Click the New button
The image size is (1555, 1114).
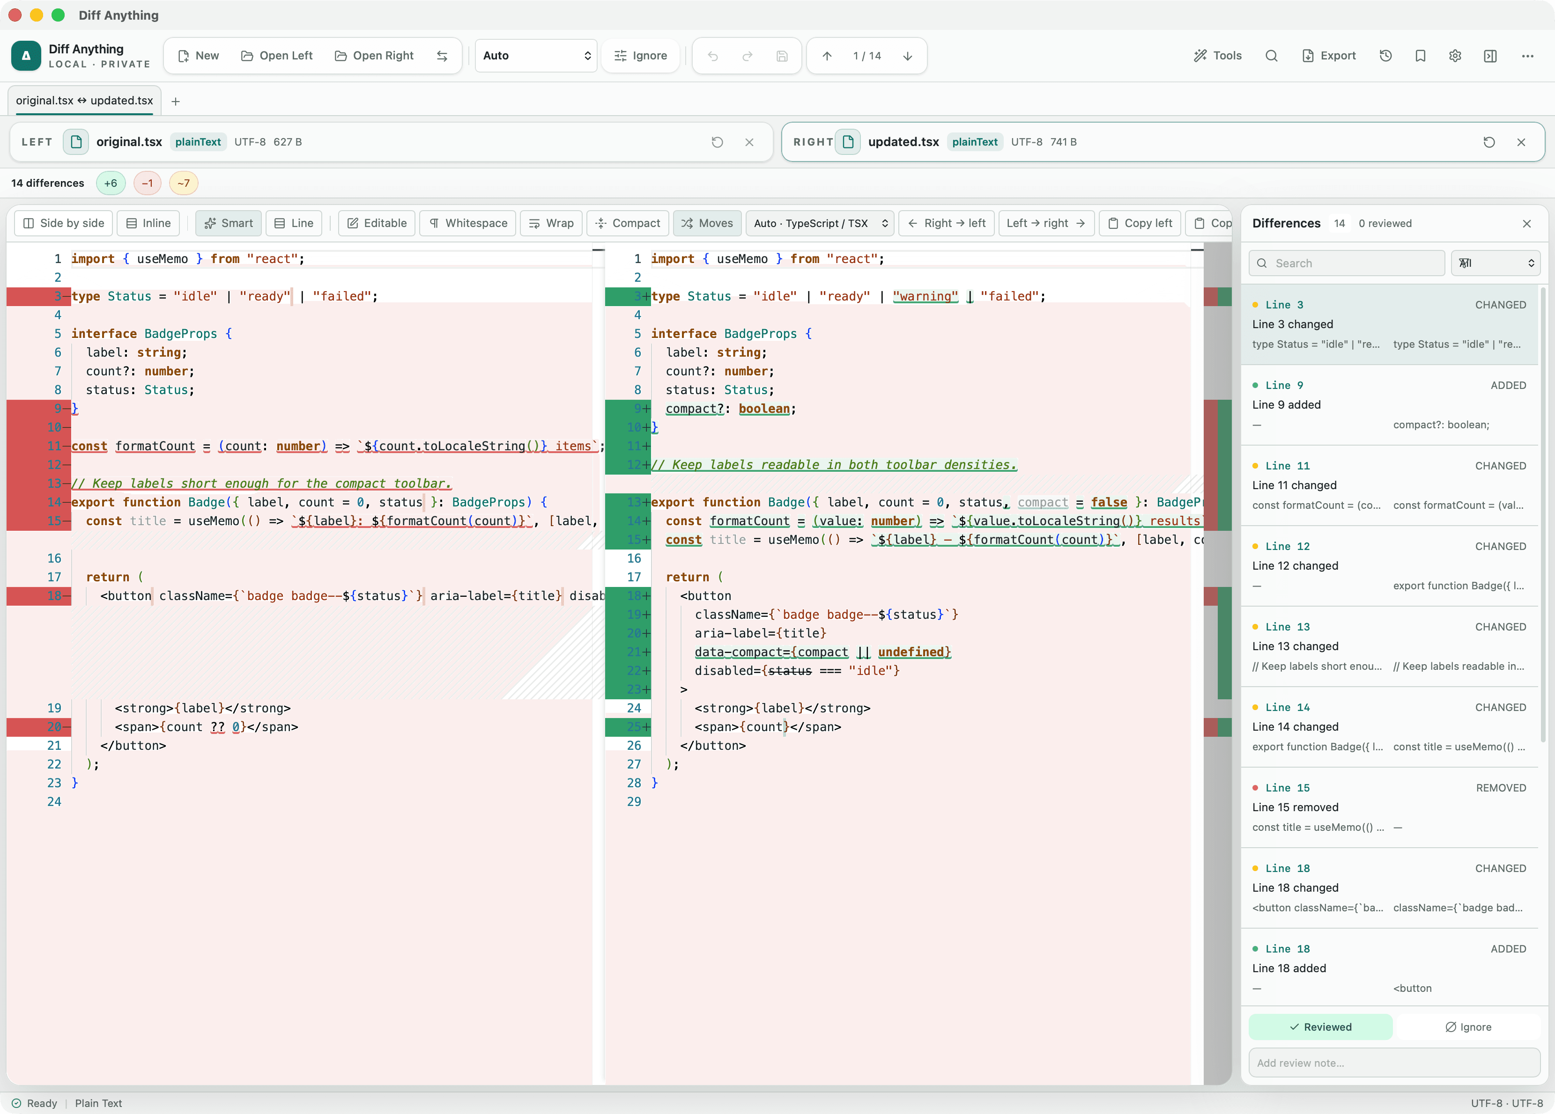point(198,56)
